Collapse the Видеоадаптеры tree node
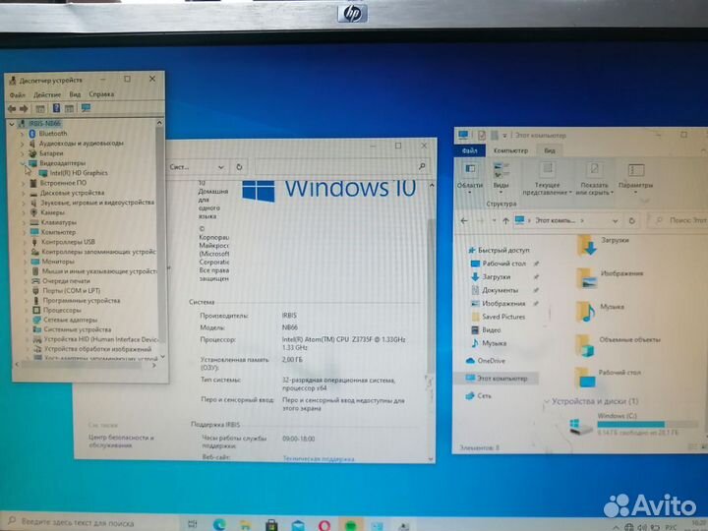Image resolution: width=708 pixels, height=531 pixels. click(23, 163)
